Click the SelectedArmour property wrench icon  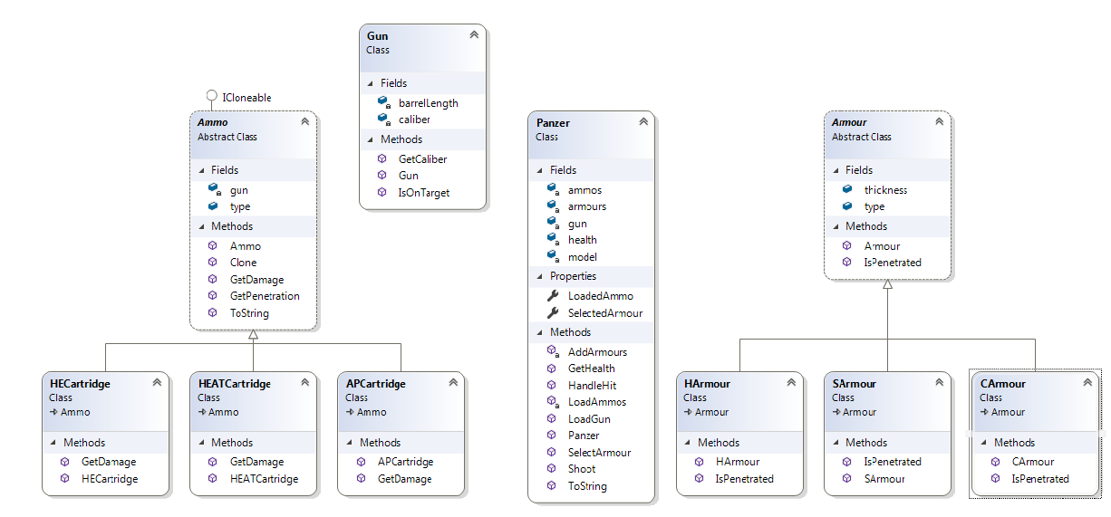click(x=553, y=313)
